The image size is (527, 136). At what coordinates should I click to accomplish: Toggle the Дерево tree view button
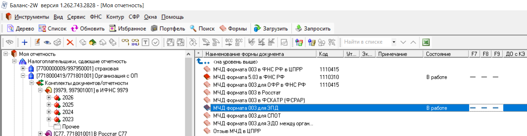tap(21, 28)
